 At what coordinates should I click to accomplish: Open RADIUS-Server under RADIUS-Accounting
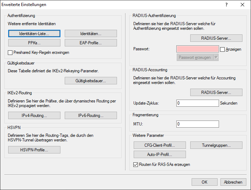[x=216, y=93]
